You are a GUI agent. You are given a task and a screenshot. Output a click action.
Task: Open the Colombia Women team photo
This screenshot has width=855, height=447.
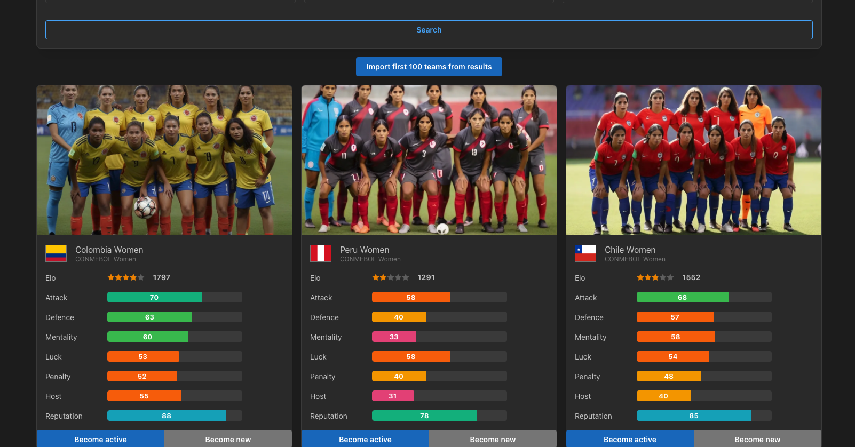click(x=164, y=160)
